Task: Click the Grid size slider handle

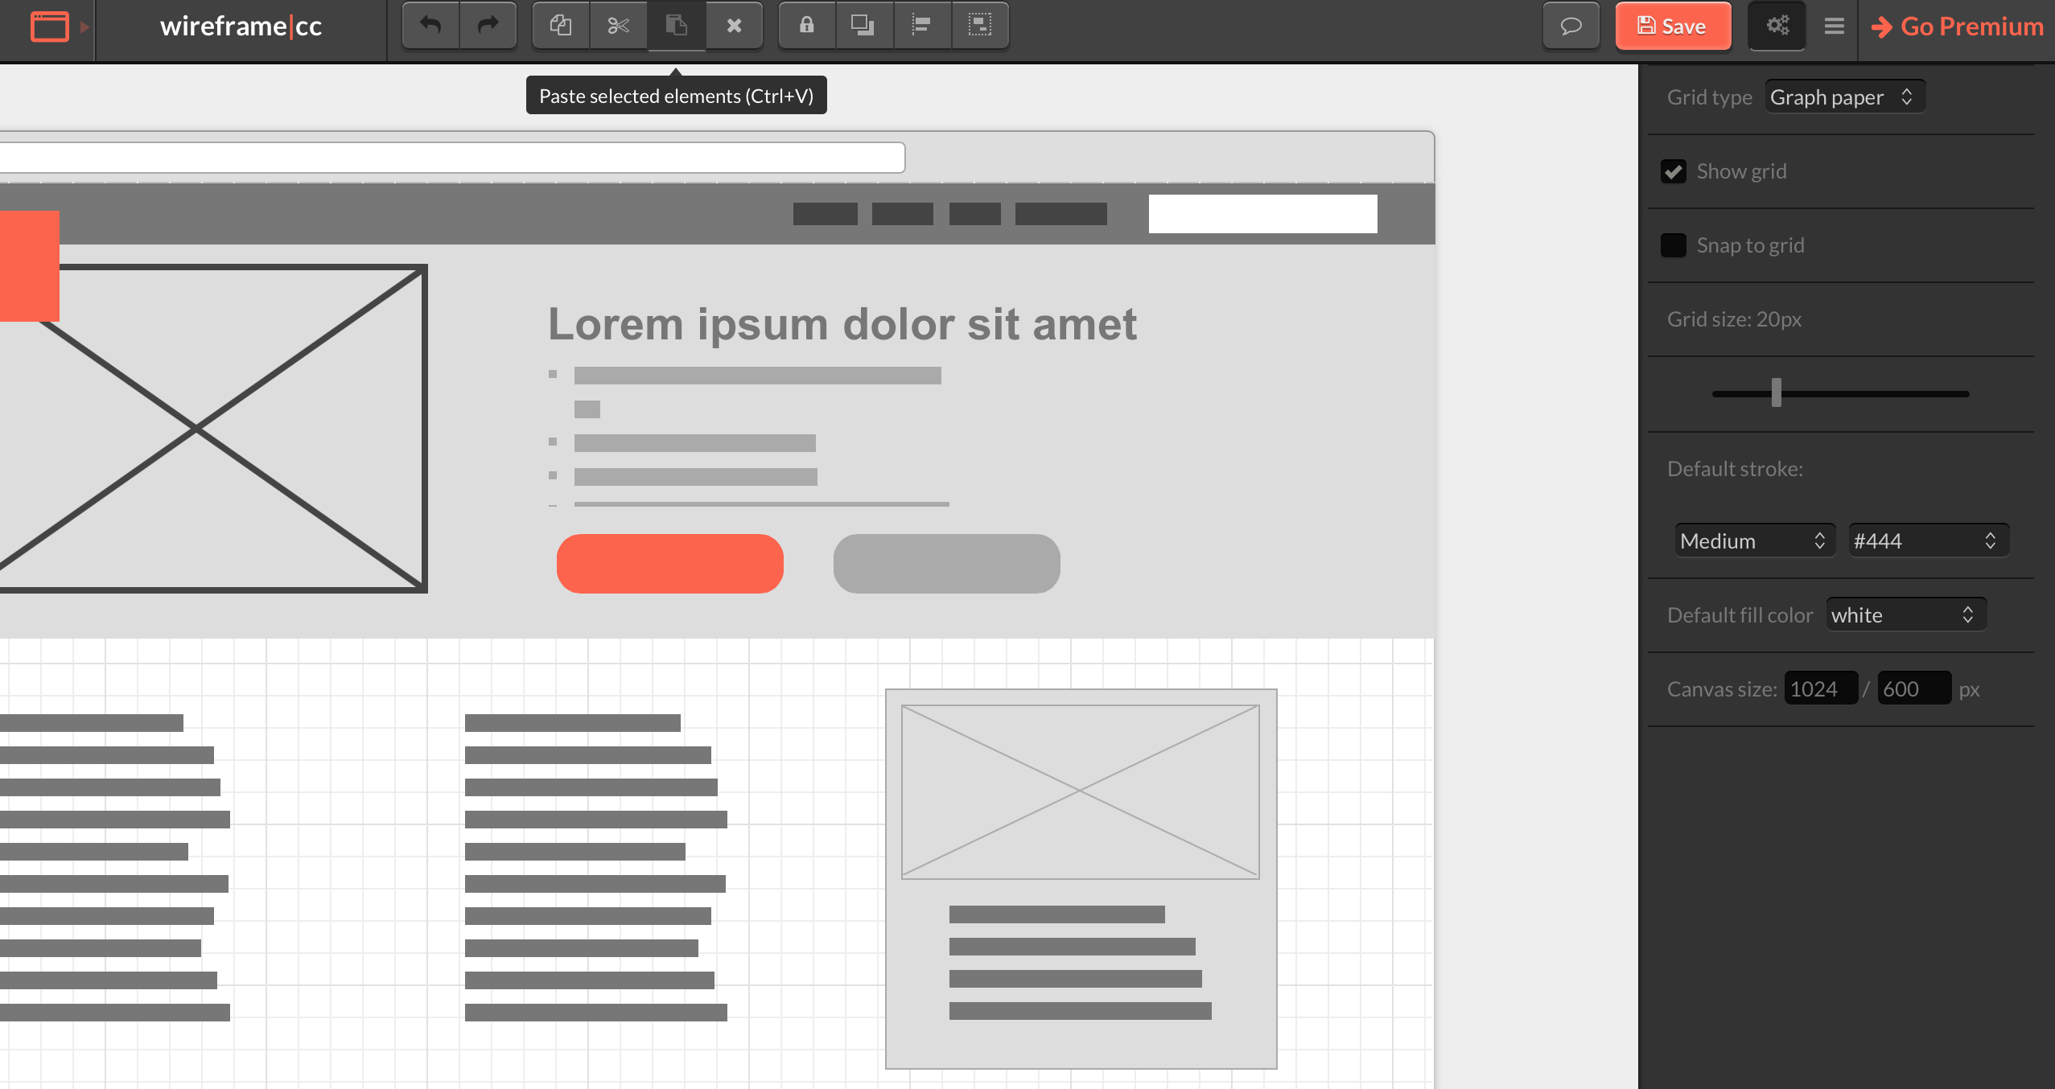Action: (x=1777, y=392)
